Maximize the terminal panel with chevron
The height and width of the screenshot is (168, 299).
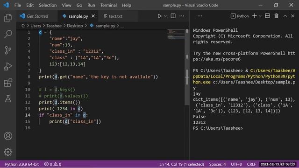pos(285,16)
